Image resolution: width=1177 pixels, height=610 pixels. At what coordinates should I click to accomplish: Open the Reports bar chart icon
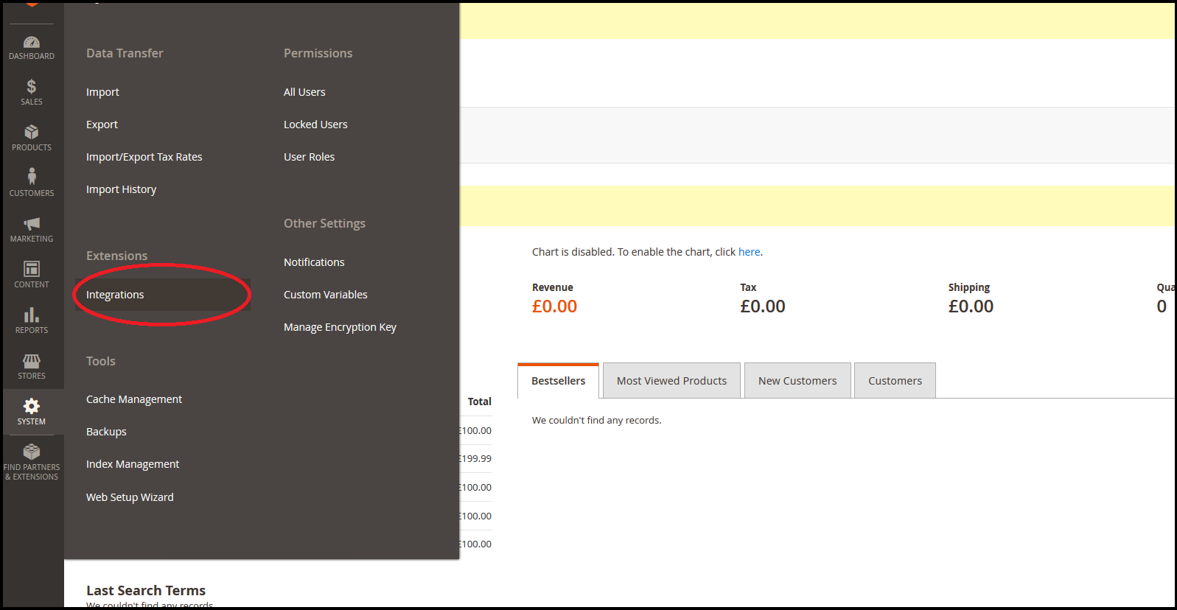(32, 315)
